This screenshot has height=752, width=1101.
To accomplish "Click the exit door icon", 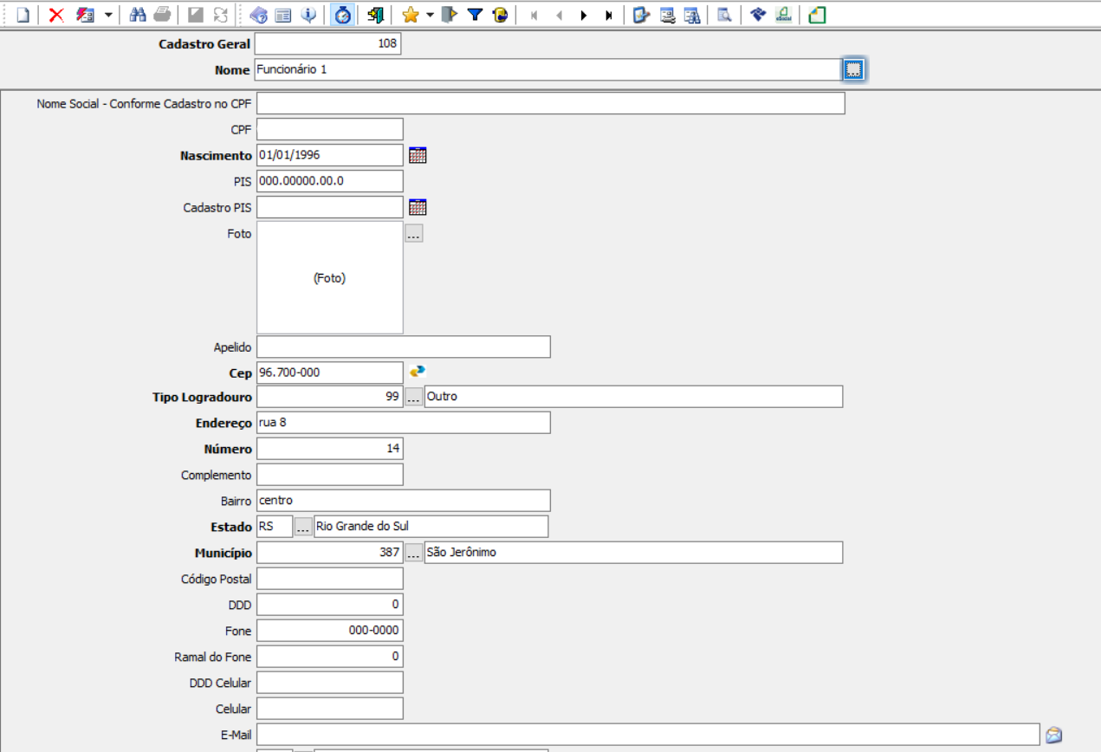I will click(x=375, y=15).
